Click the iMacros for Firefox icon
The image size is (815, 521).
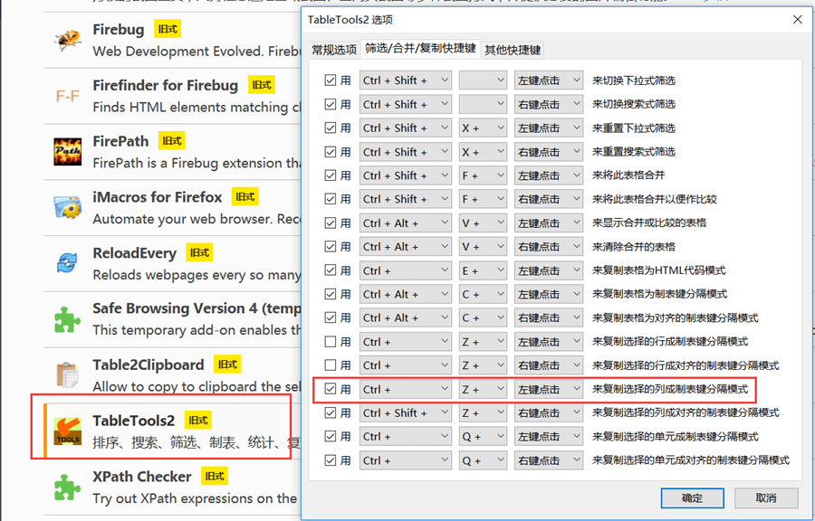point(68,207)
